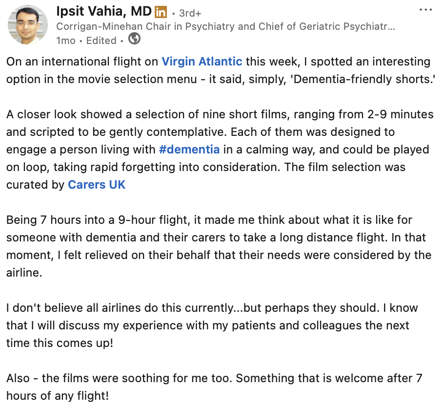Follow the Virgin Atlantic company link
The image size is (446, 410).
(202, 62)
